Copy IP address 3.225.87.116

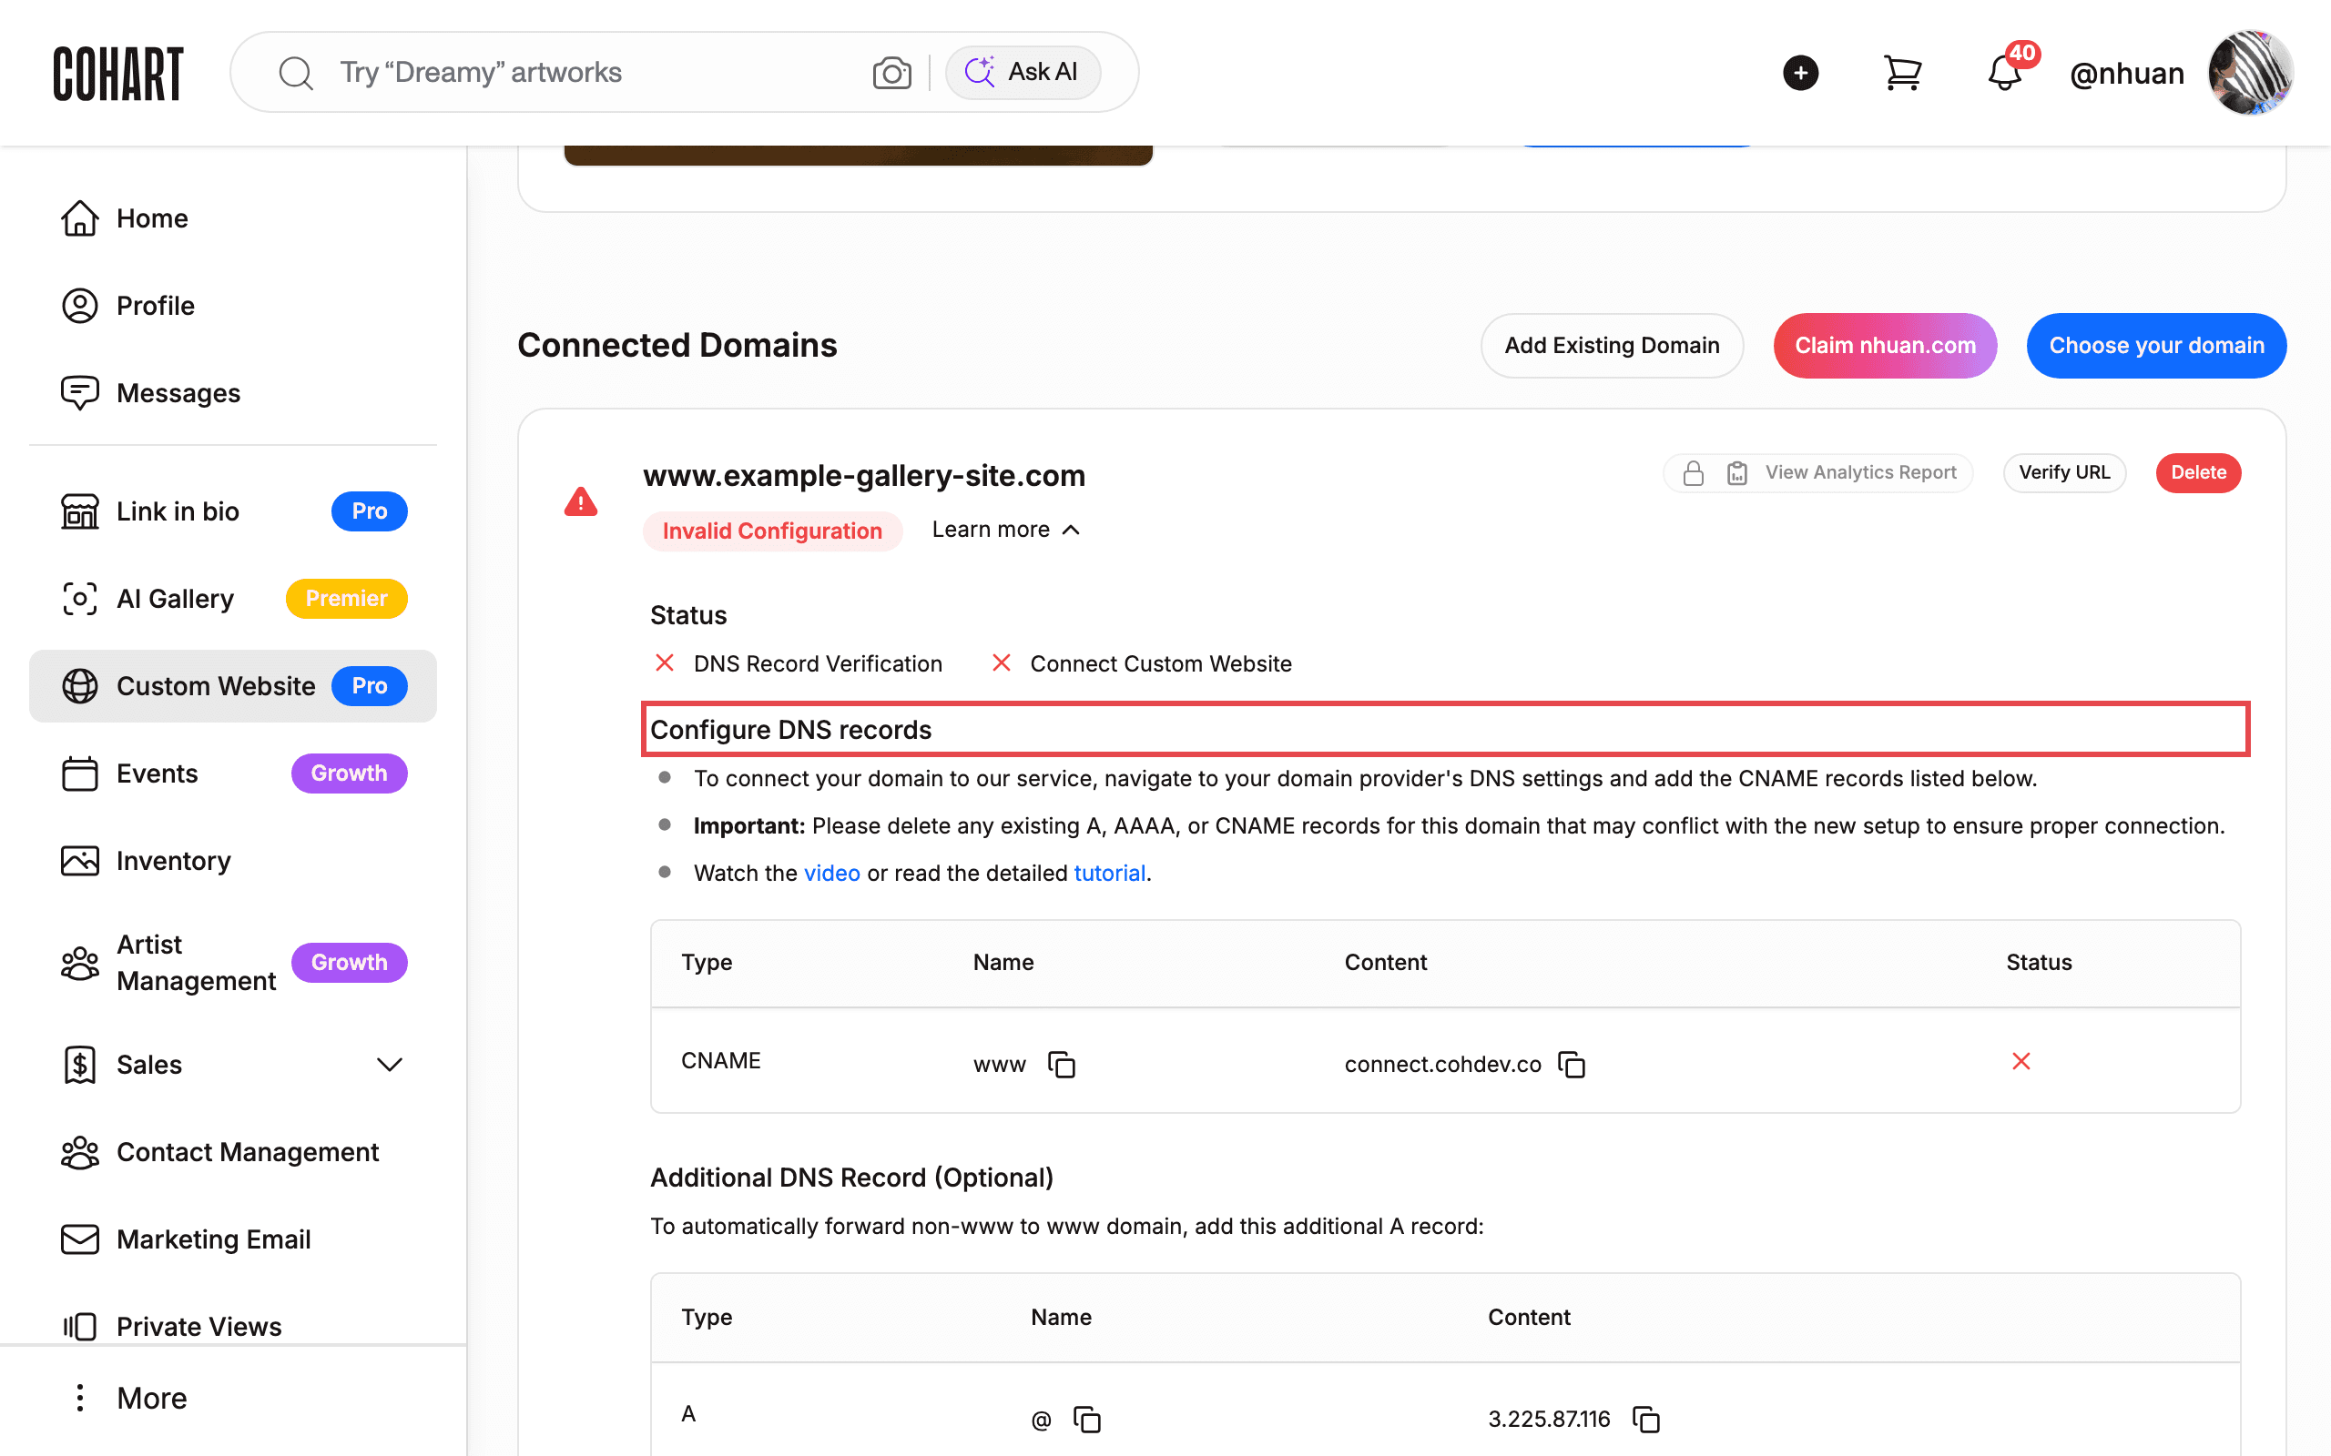pyautogui.click(x=1646, y=1420)
